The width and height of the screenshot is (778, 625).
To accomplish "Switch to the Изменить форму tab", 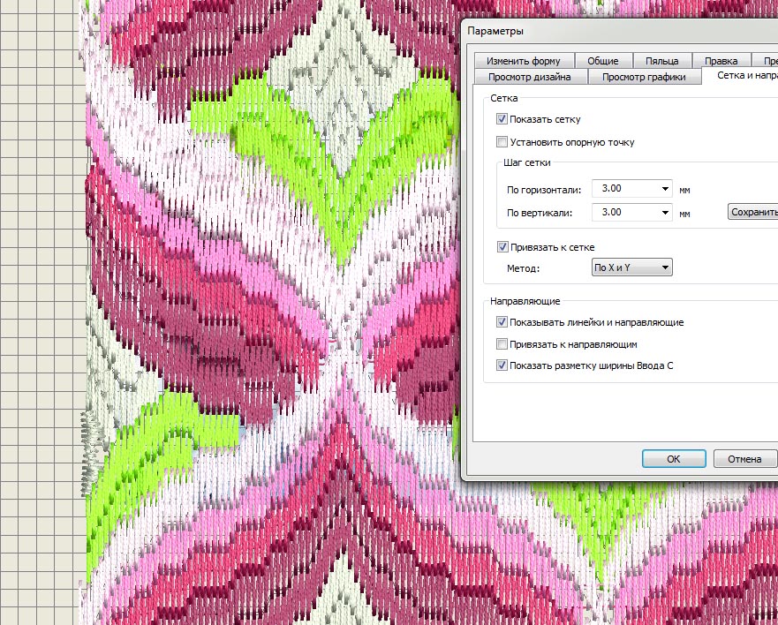I will (x=523, y=61).
